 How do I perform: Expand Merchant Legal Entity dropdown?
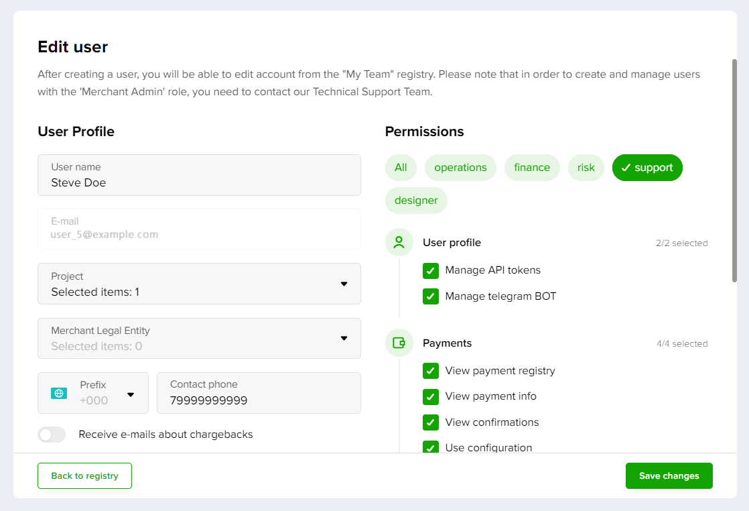pyautogui.click(x=199, y=339)
